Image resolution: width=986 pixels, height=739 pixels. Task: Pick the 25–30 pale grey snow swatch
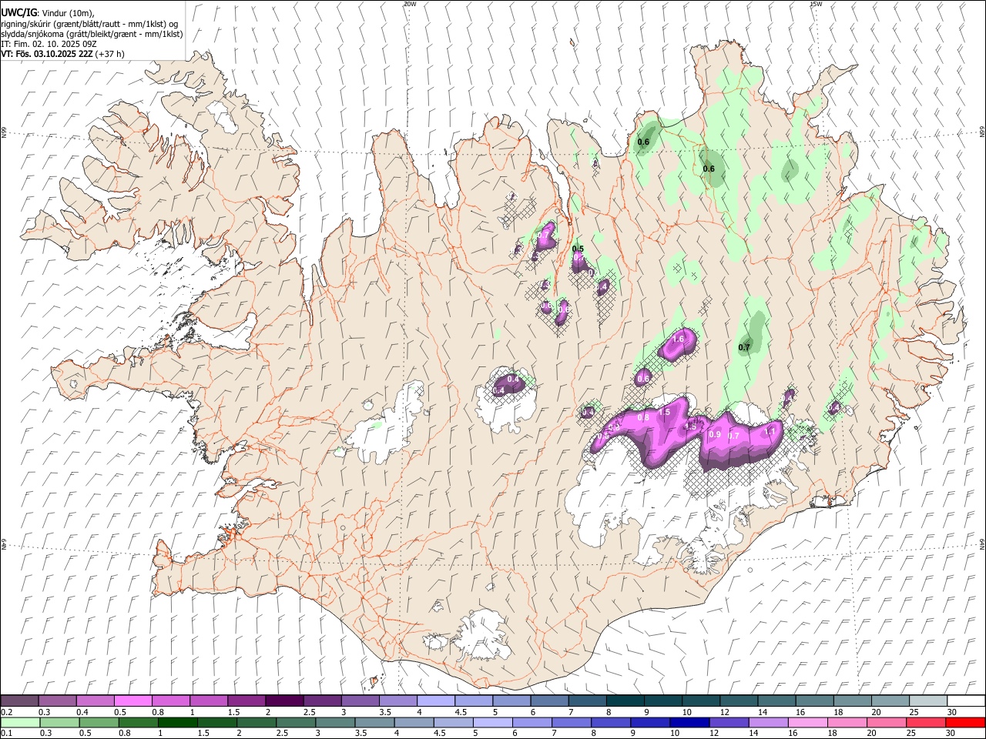[x=928, y=701]
